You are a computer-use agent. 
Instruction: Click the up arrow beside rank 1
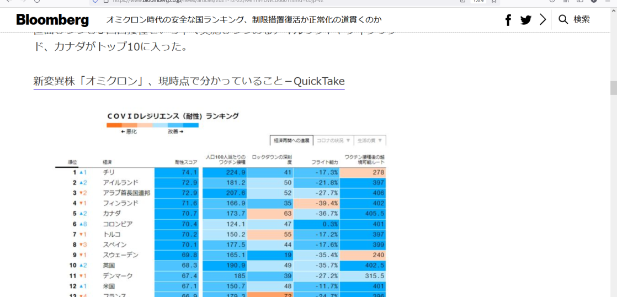click(x=81, y=172)
